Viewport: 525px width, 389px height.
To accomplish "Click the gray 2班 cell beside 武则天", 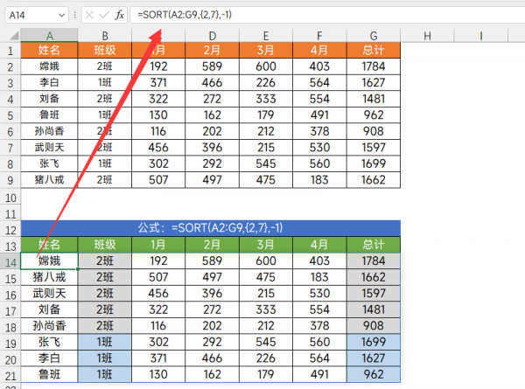I will [104, 293].
